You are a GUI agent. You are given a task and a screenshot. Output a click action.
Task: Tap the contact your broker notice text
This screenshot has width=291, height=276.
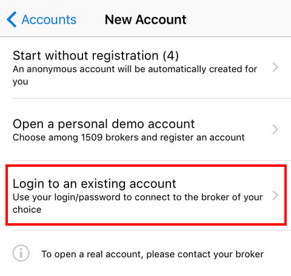click(153, 254)
